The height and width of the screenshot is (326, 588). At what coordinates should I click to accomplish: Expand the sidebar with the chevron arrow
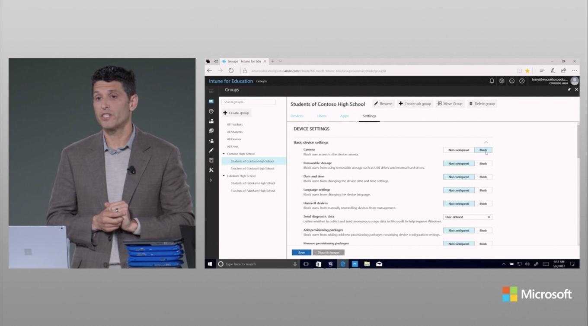coord(211,180)
